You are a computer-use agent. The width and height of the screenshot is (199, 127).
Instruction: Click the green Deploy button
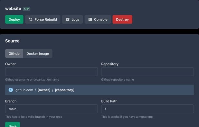click(14, 19)
